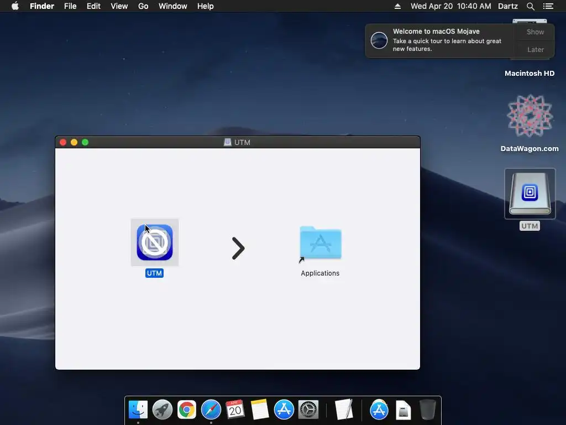The height and width of the screenshot is (425, 566).
Task: Open the Trash in the Dock
Action: pos(428,410)
